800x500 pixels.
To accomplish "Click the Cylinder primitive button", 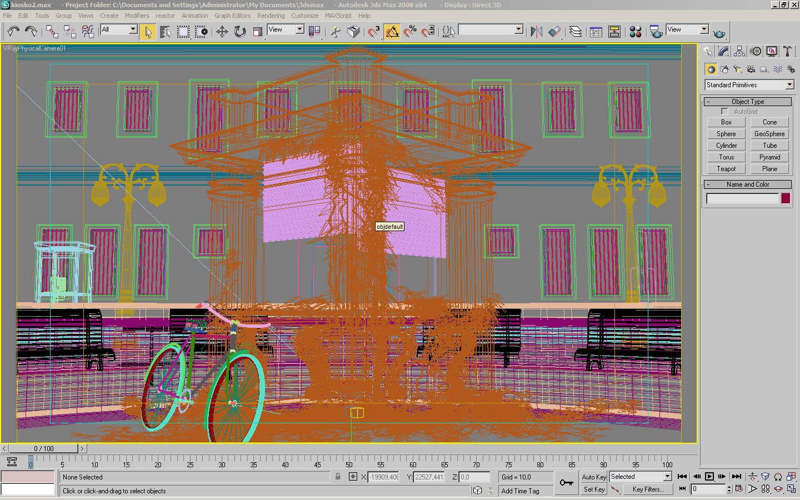I will 726,146.
